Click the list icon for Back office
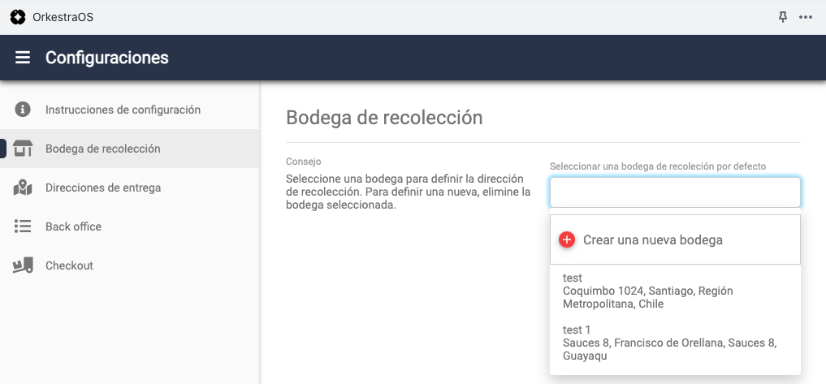Image resolution: width=826 pixels, height=384 pixels. click(x=23, y=227)
